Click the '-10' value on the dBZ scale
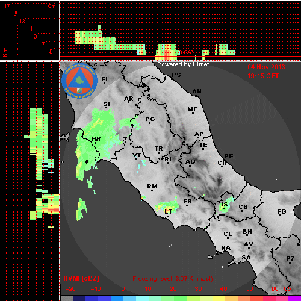 pos(96,289)
